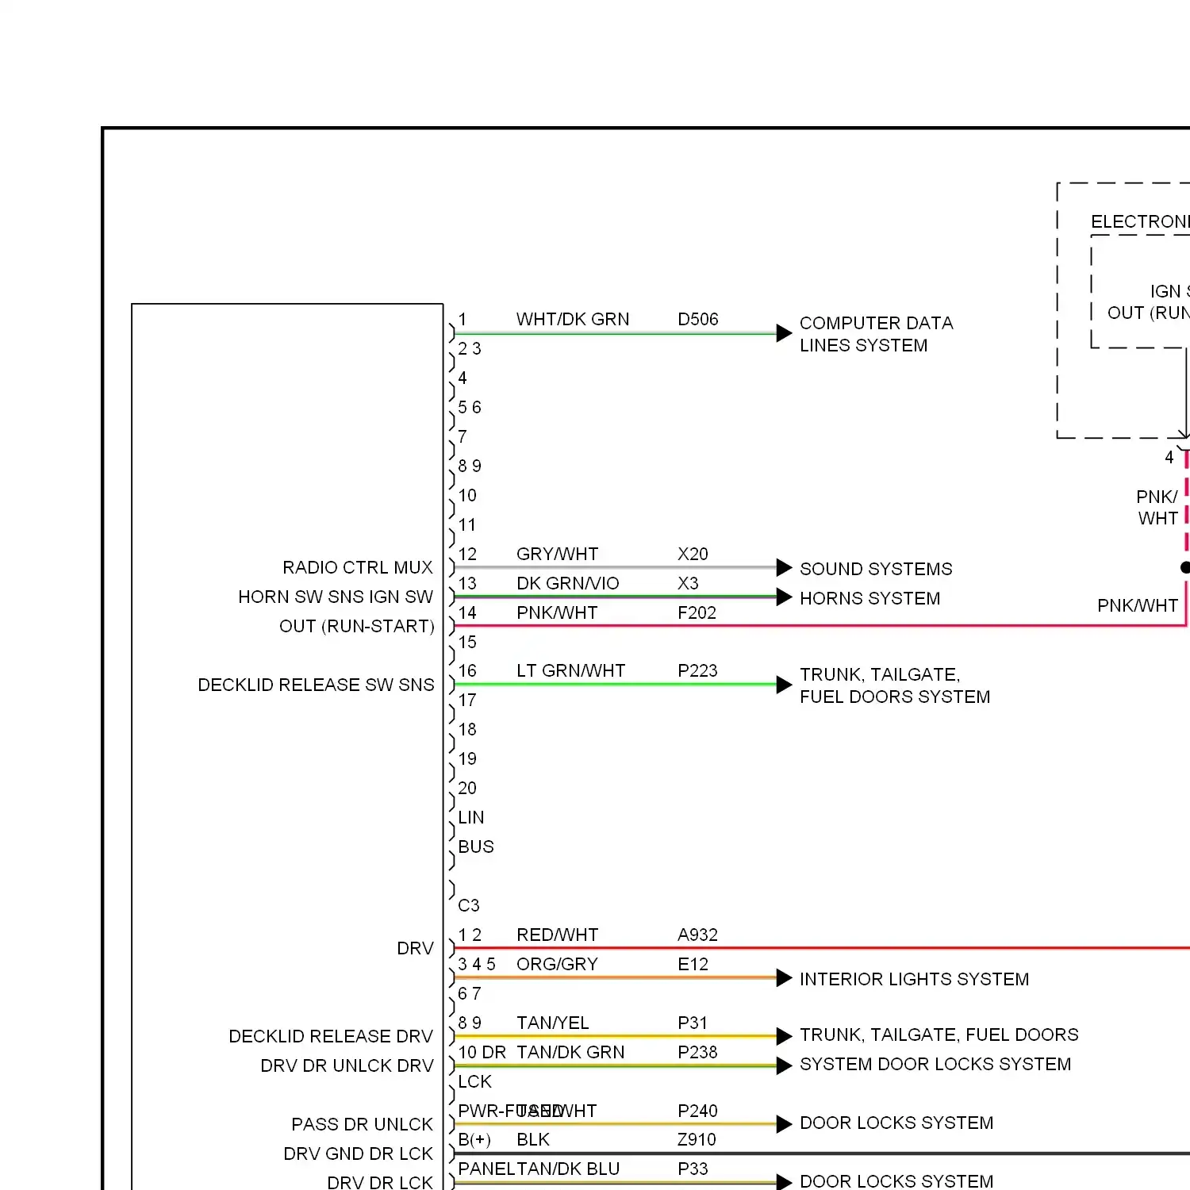Click the HORNS SYSTEM reference
The image size is (1190, 1190).
click(869, 598)
